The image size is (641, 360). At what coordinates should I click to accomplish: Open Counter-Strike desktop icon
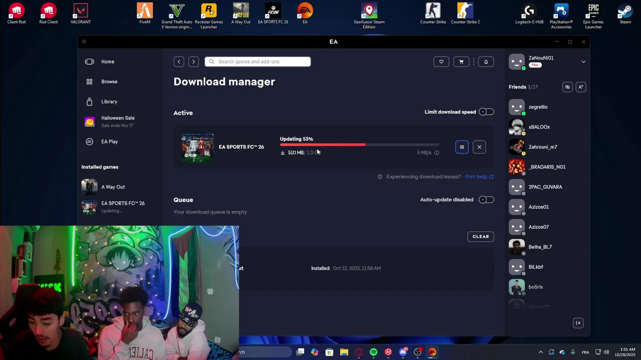coord(433,14)
